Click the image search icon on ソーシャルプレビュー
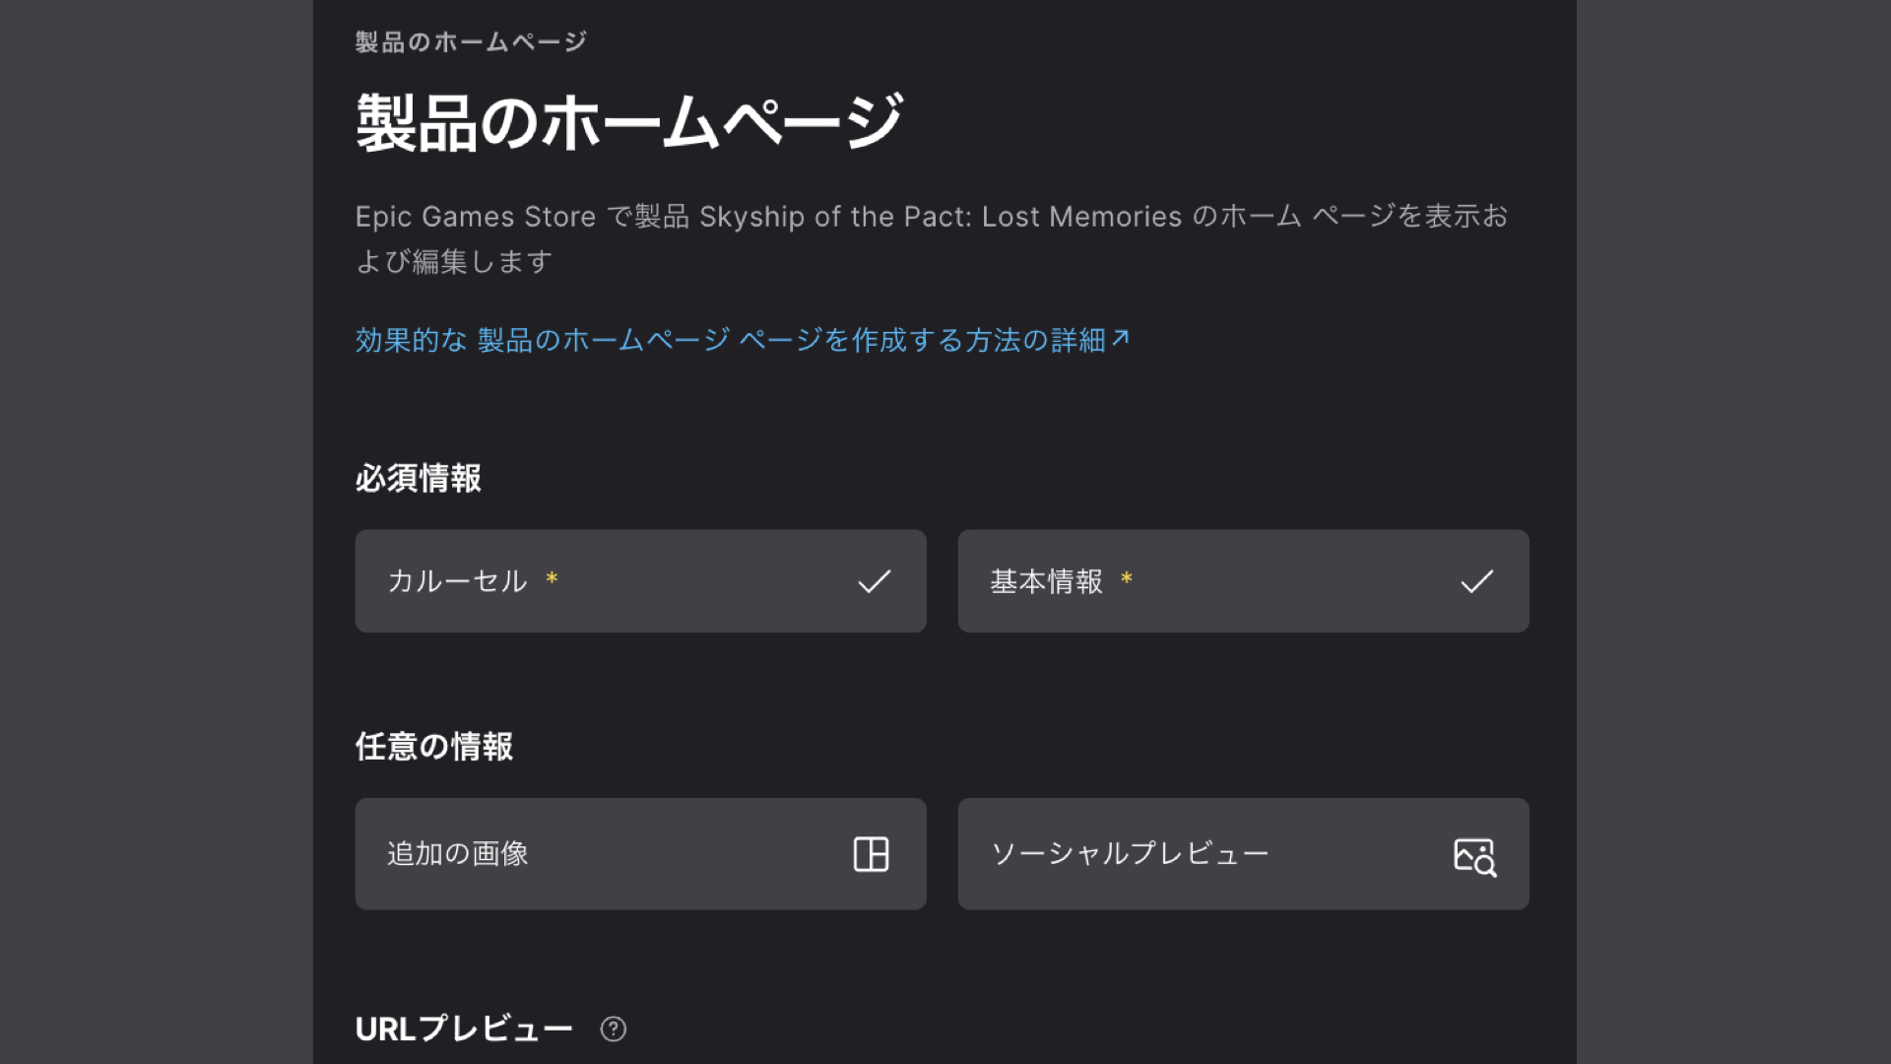Viewport: 1891px width, 1064px height. pyautogui.click(x=1474, y=856)
